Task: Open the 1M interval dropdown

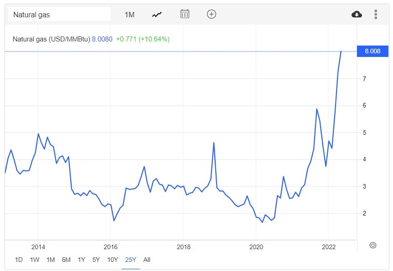Action: pyautogui.click(x=129, y=15)
